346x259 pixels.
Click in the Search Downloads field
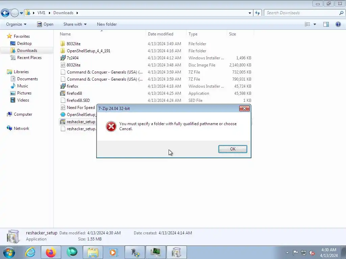(x=302, y=13)
